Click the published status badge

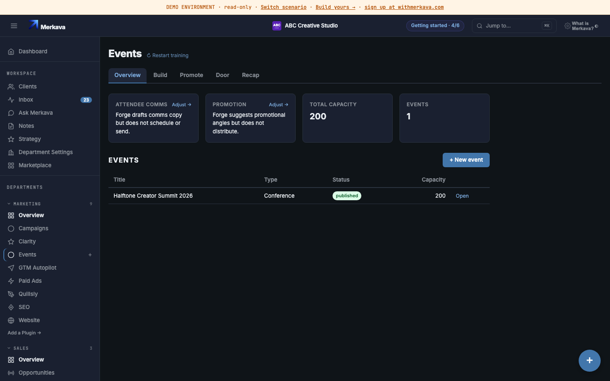[x=347, y=196]
